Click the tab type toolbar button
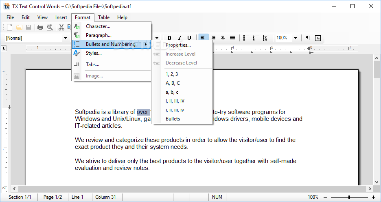 [318, 38]
